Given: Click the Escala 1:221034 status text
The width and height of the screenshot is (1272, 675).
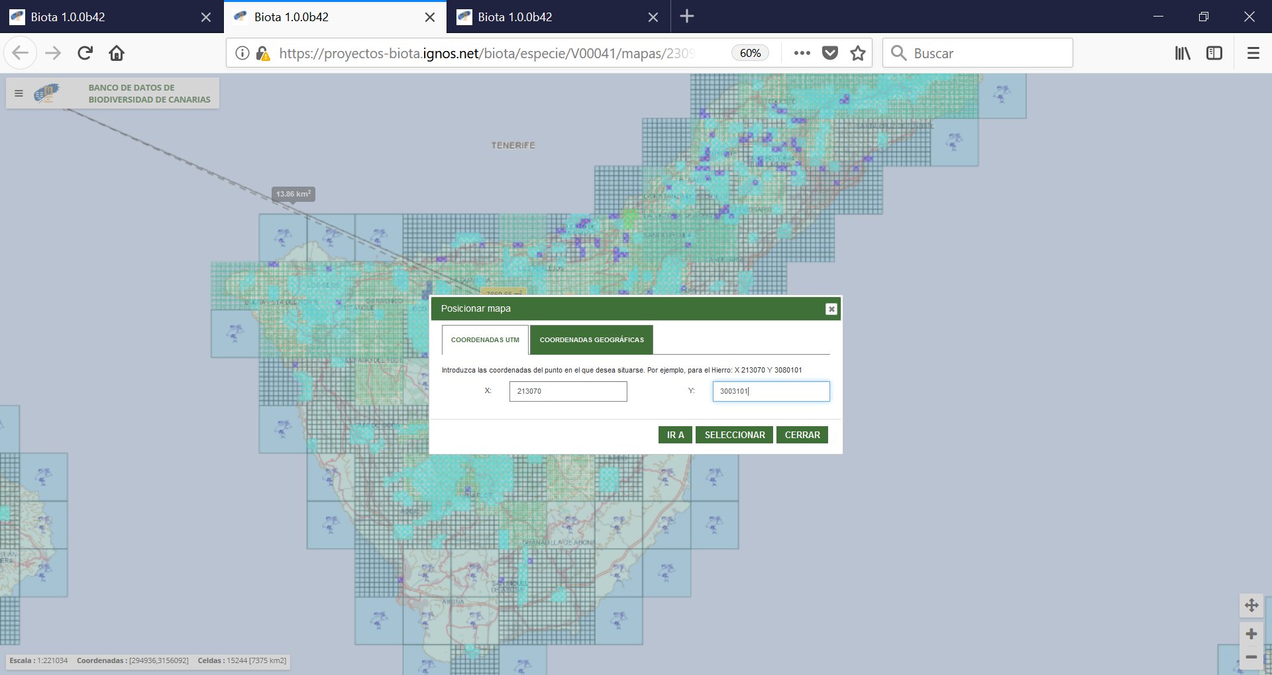Looking at the screenshot, I should click(38, 660).
